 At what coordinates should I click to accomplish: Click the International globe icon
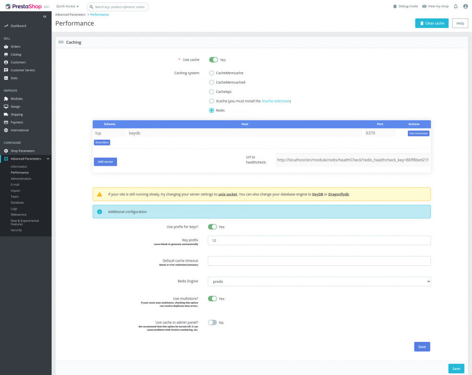click(6, 130)
